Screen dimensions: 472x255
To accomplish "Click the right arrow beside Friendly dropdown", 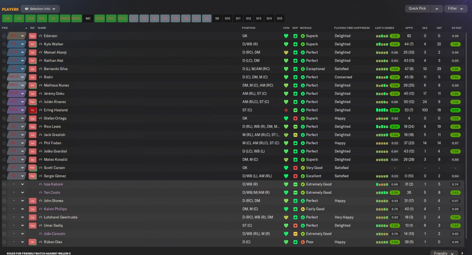I will click(463, 253).
